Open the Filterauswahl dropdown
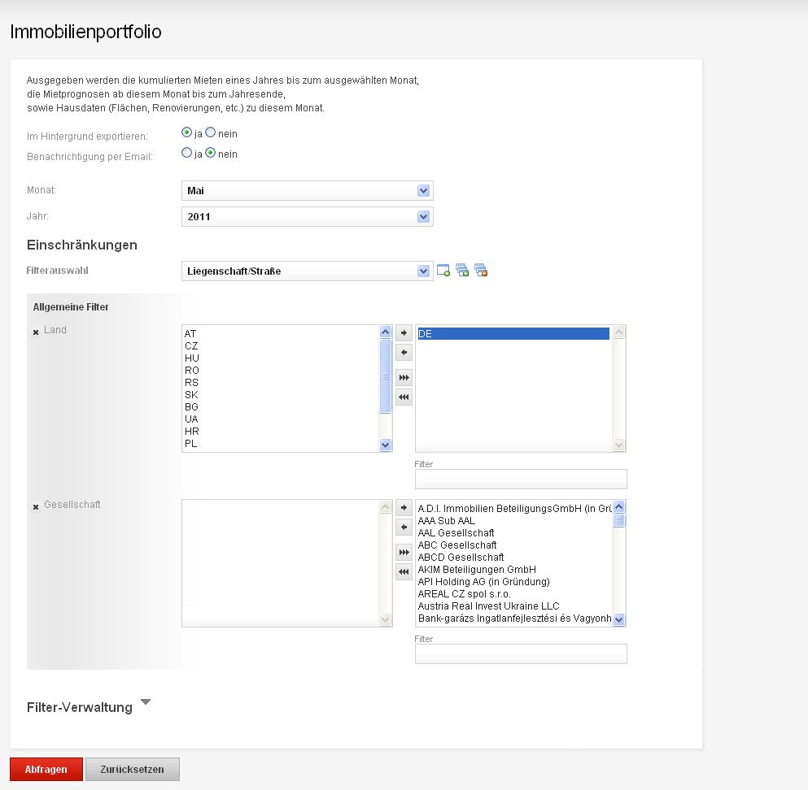 [x=307, y=271]
